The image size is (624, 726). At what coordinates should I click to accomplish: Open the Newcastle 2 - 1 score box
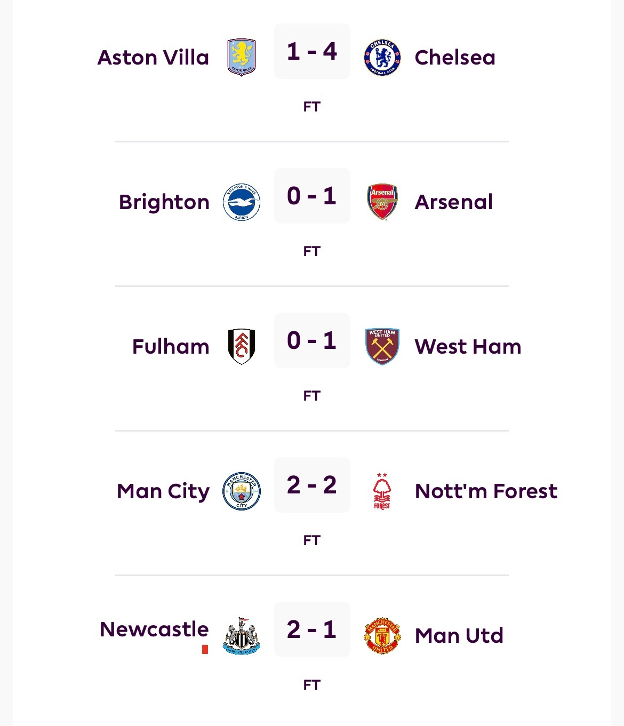[312, 629]
